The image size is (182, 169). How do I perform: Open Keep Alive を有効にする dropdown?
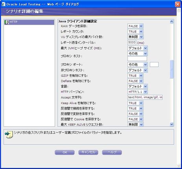136,103
